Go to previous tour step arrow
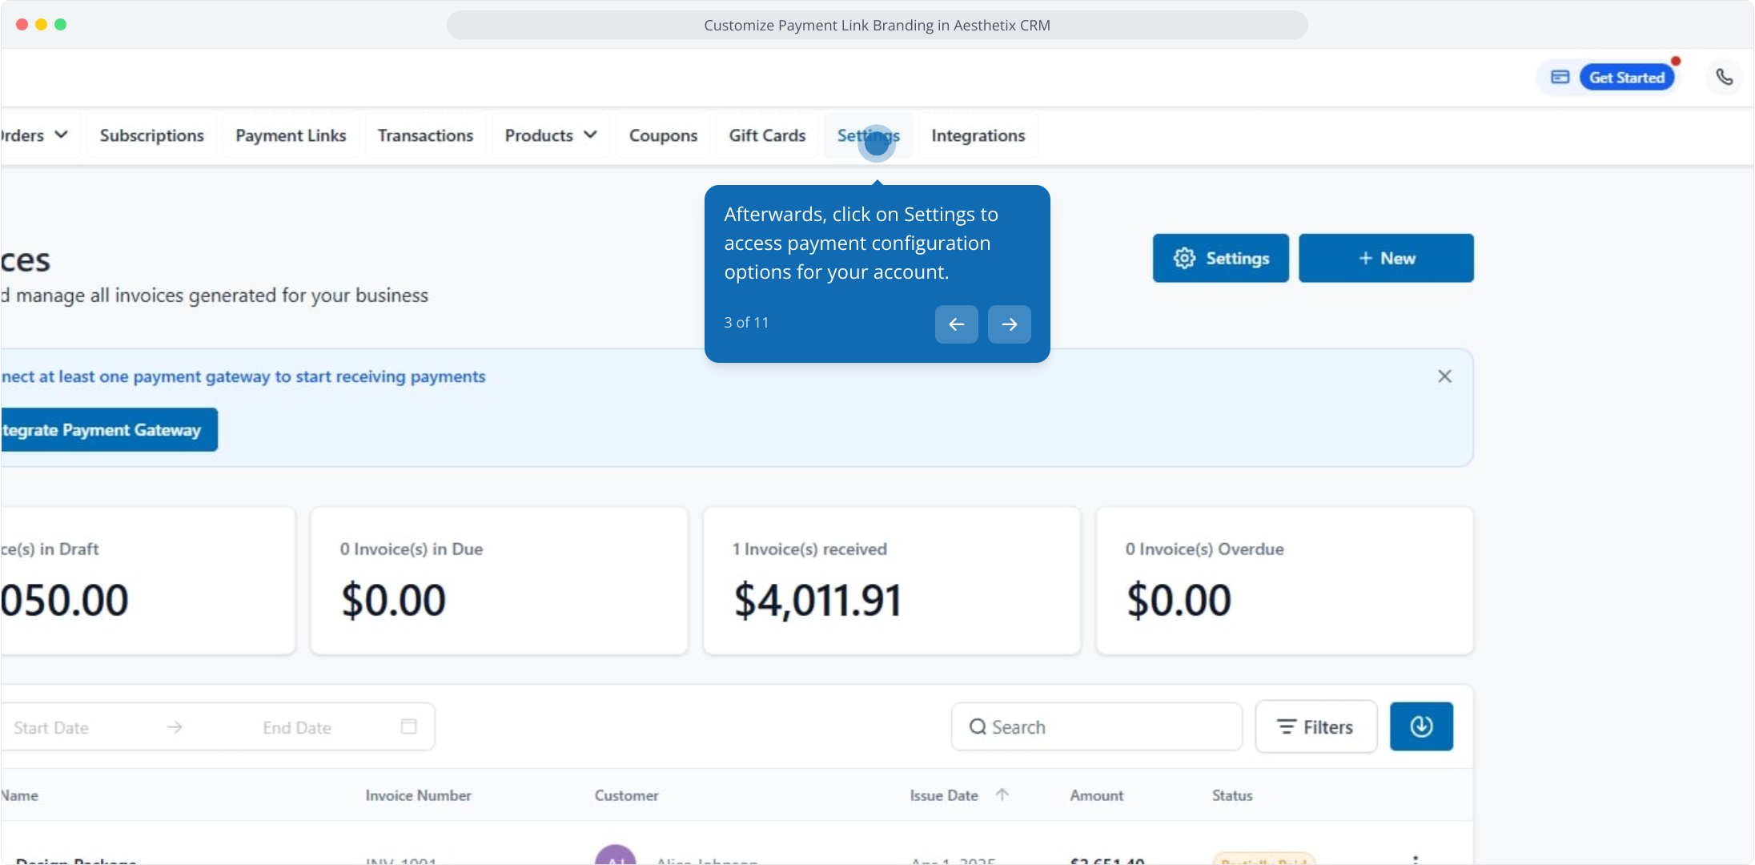This screenshot has width=1755, height=865. coord(956,324)
